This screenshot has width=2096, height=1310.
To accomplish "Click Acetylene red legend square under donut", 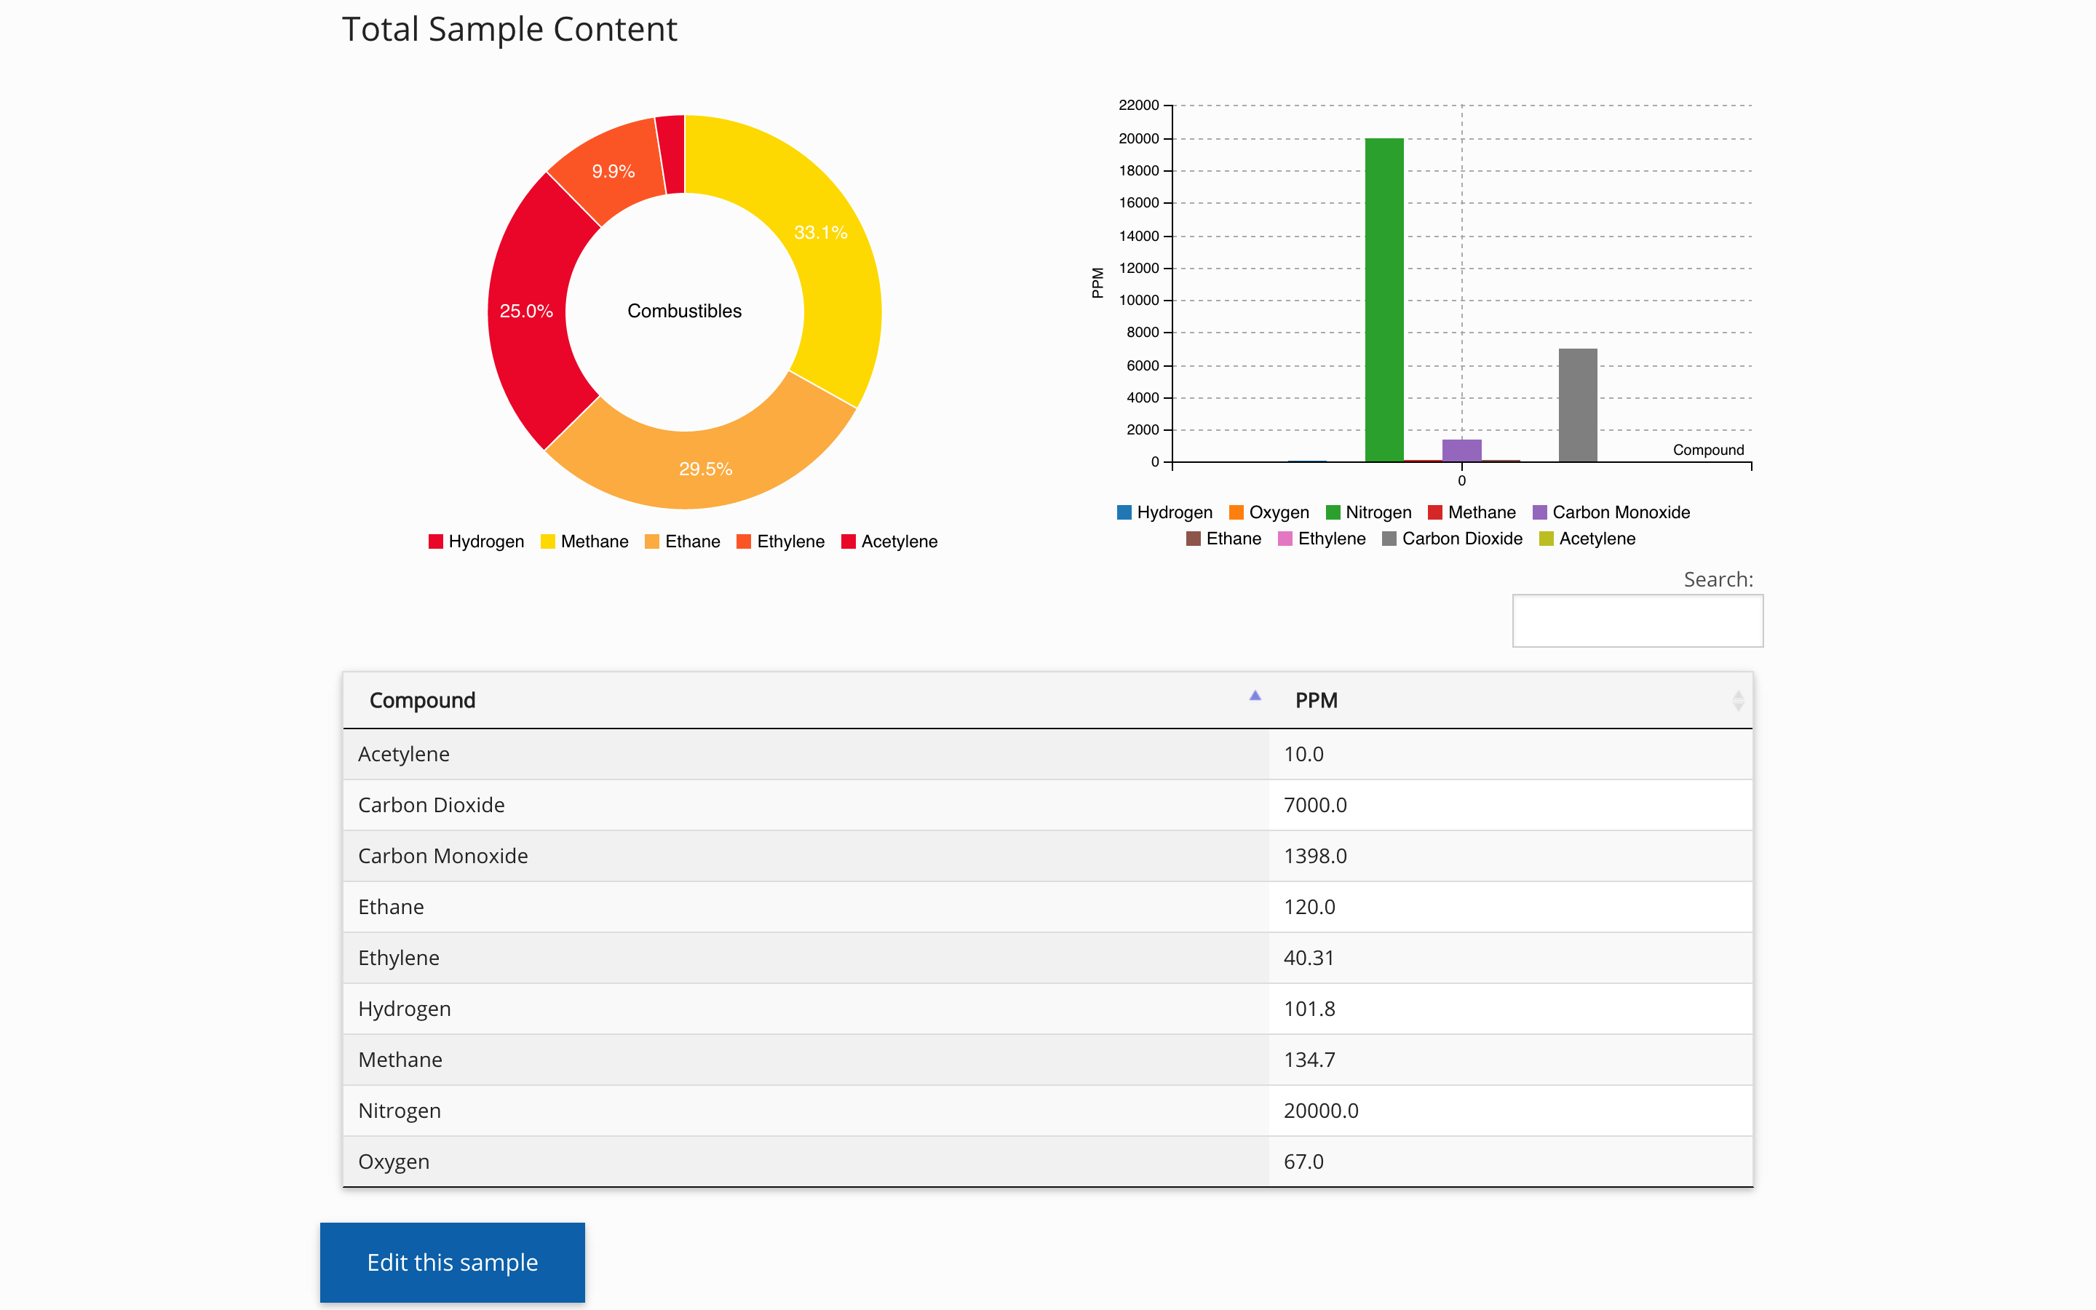I will point(848,541).
